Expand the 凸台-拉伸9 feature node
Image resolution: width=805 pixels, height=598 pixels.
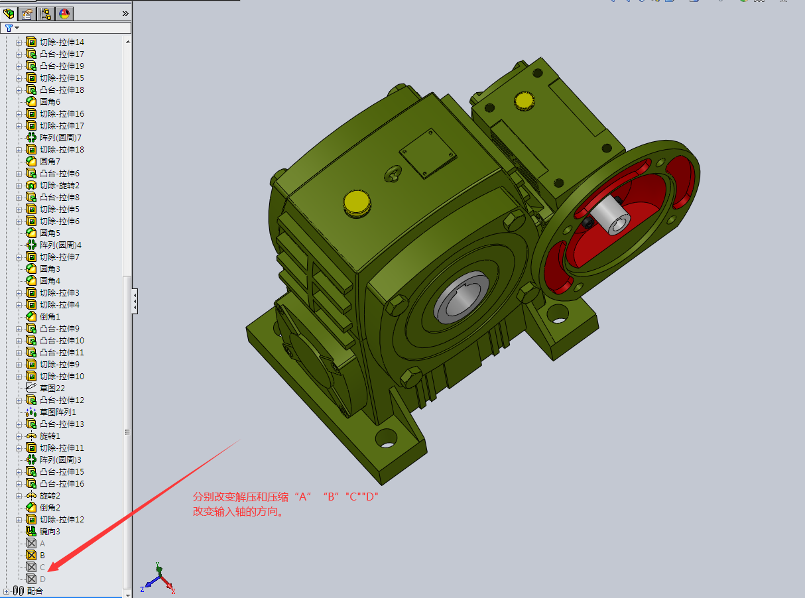pos(19,329)
